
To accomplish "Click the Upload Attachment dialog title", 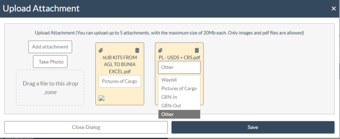I will coord(41,9).
